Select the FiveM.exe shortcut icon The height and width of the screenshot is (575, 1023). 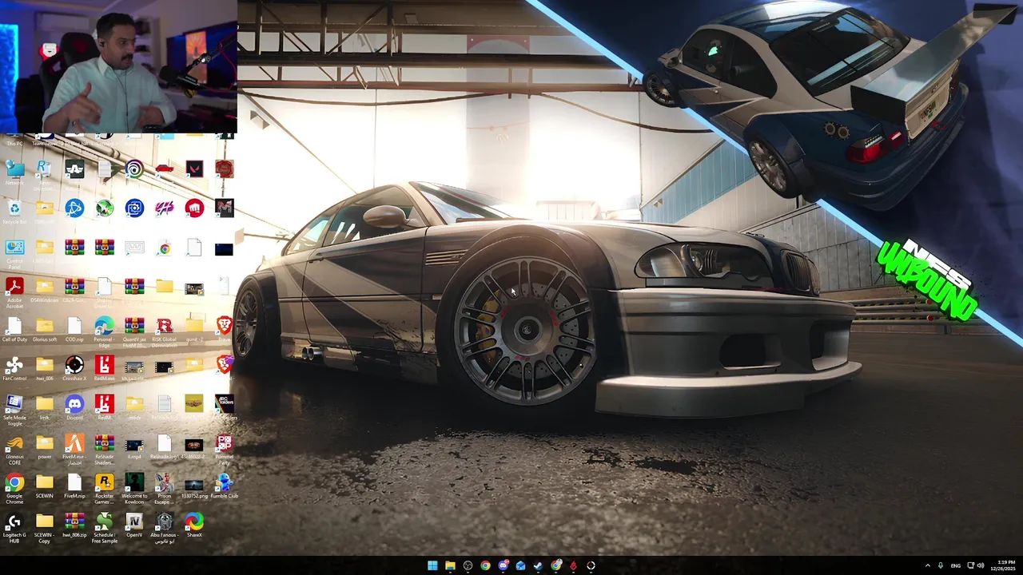74,449
